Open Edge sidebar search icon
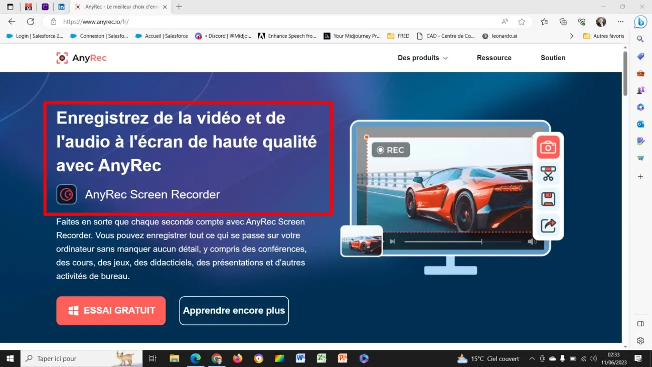Viewport: 652px width, 367px height. click(640, 39)
